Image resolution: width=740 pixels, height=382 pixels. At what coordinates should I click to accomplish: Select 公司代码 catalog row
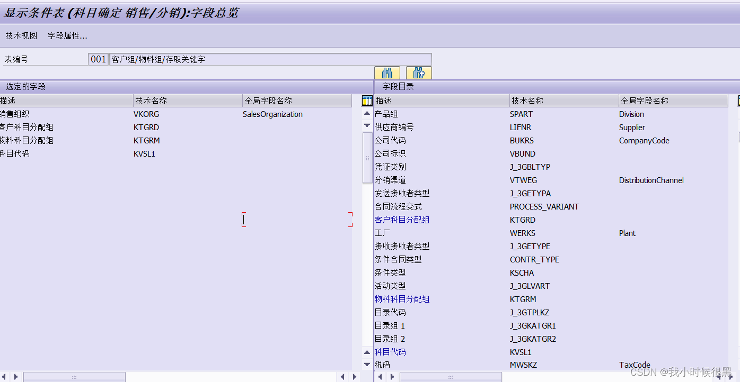coord(390,141)
